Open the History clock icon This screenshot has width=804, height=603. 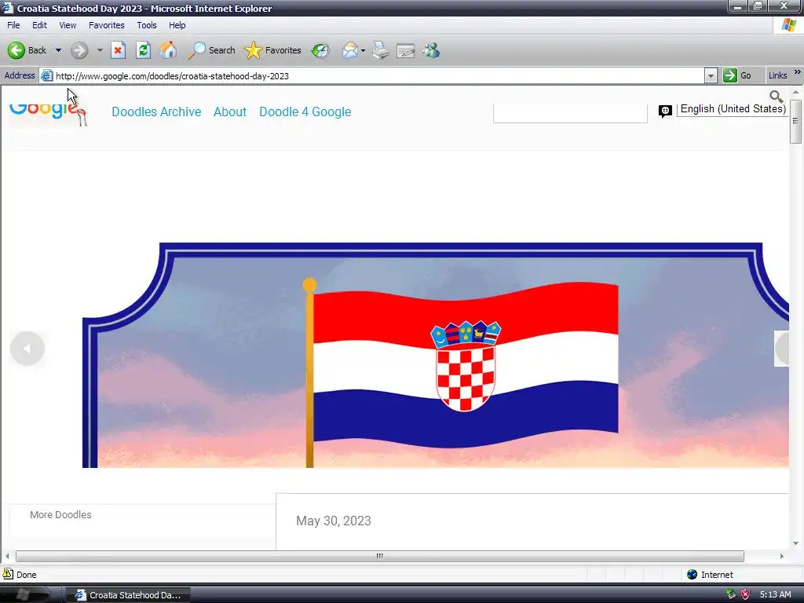(320, 50)
